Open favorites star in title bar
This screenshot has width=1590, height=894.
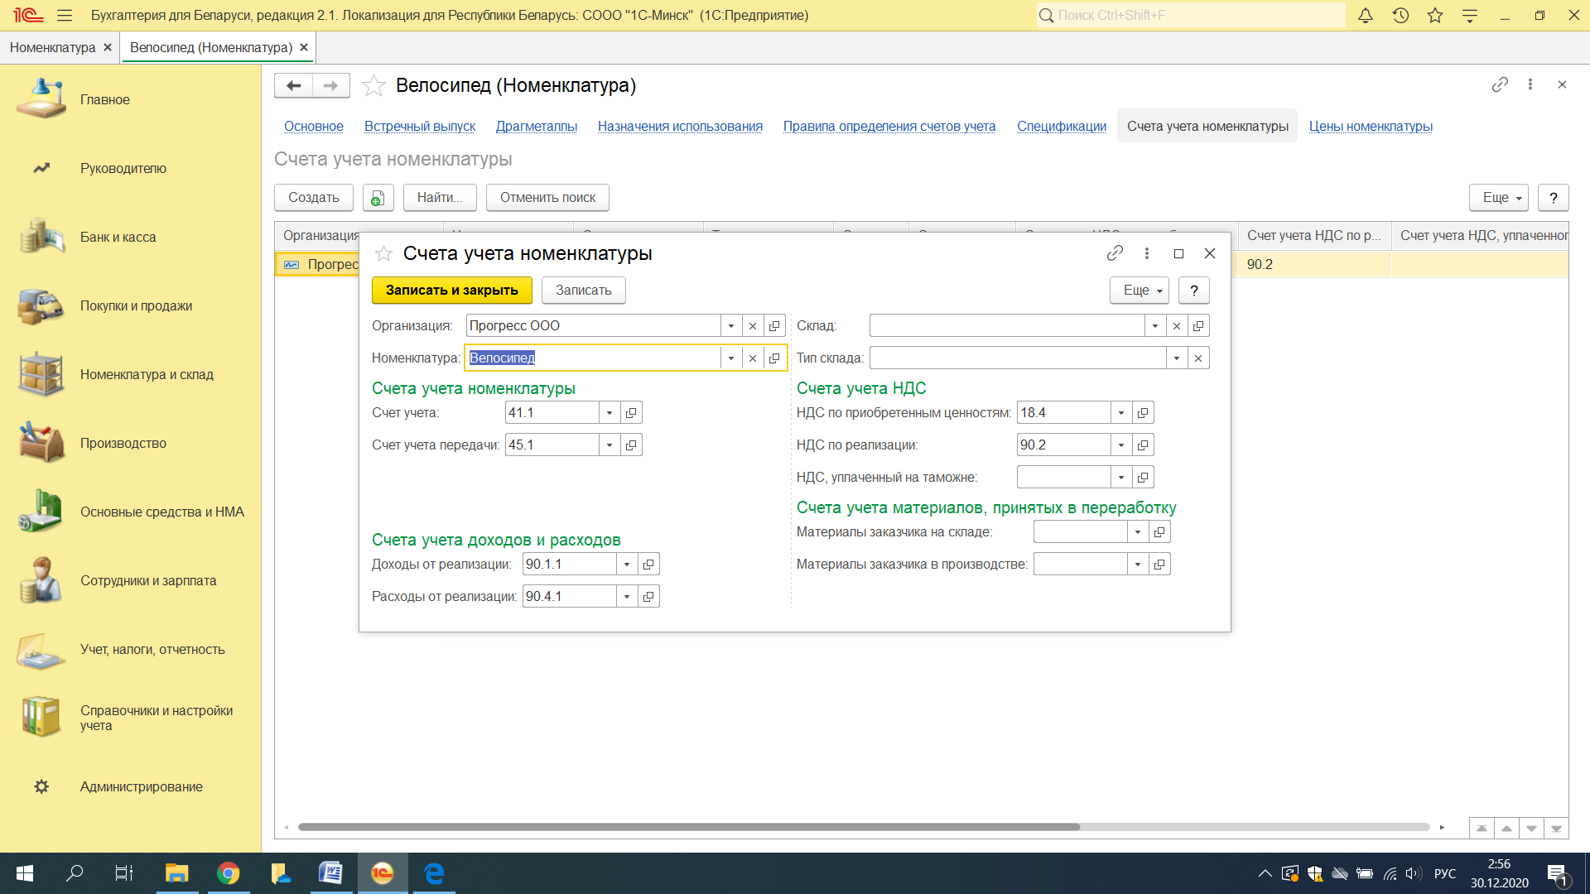point(1435,15)
